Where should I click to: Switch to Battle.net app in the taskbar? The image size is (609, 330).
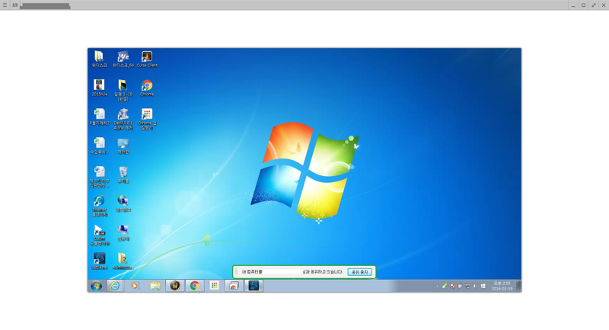253,286
